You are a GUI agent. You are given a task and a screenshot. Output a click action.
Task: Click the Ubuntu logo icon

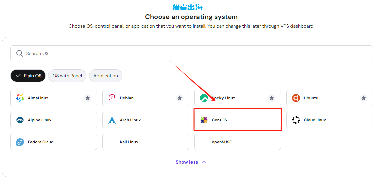point(296,98)
